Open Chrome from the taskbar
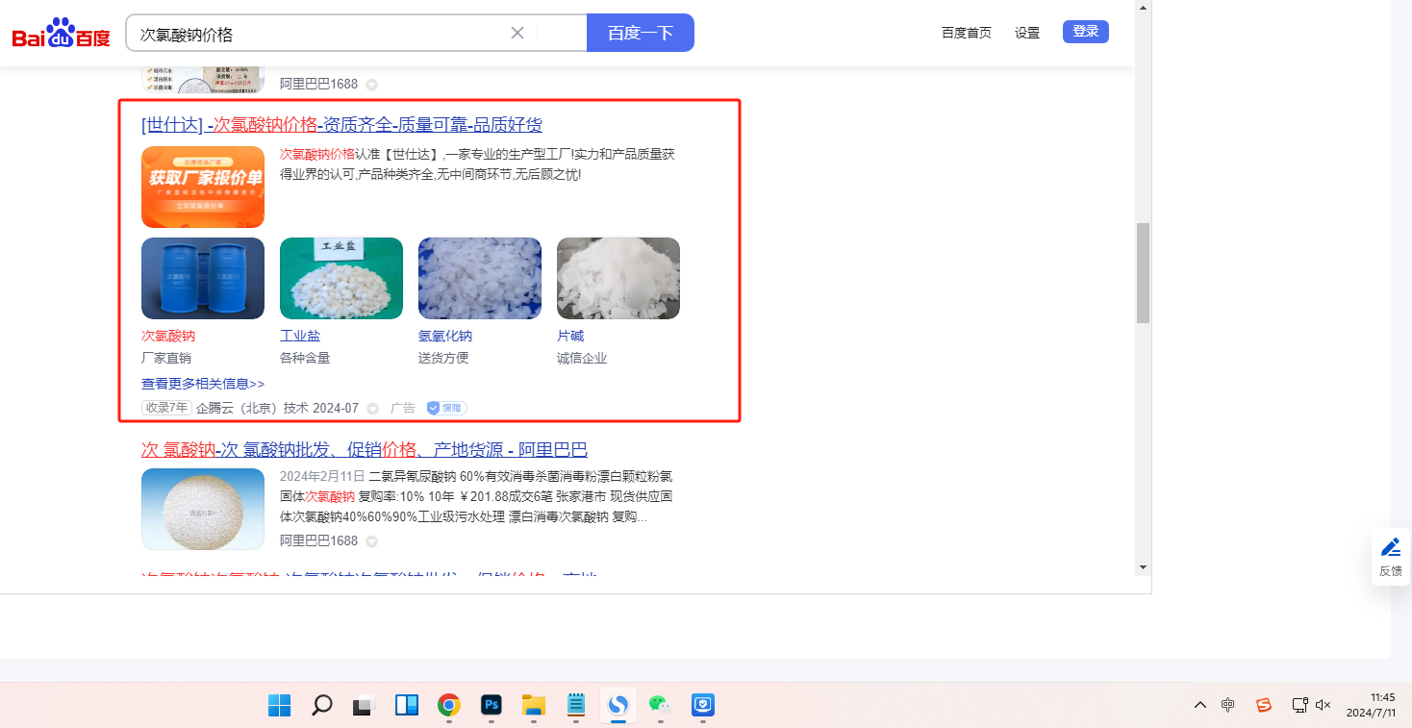The image size is (1412, 728). click(448, 705)
